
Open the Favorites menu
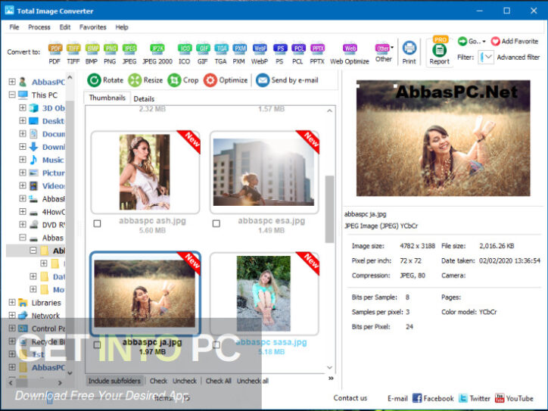[92, 27]
